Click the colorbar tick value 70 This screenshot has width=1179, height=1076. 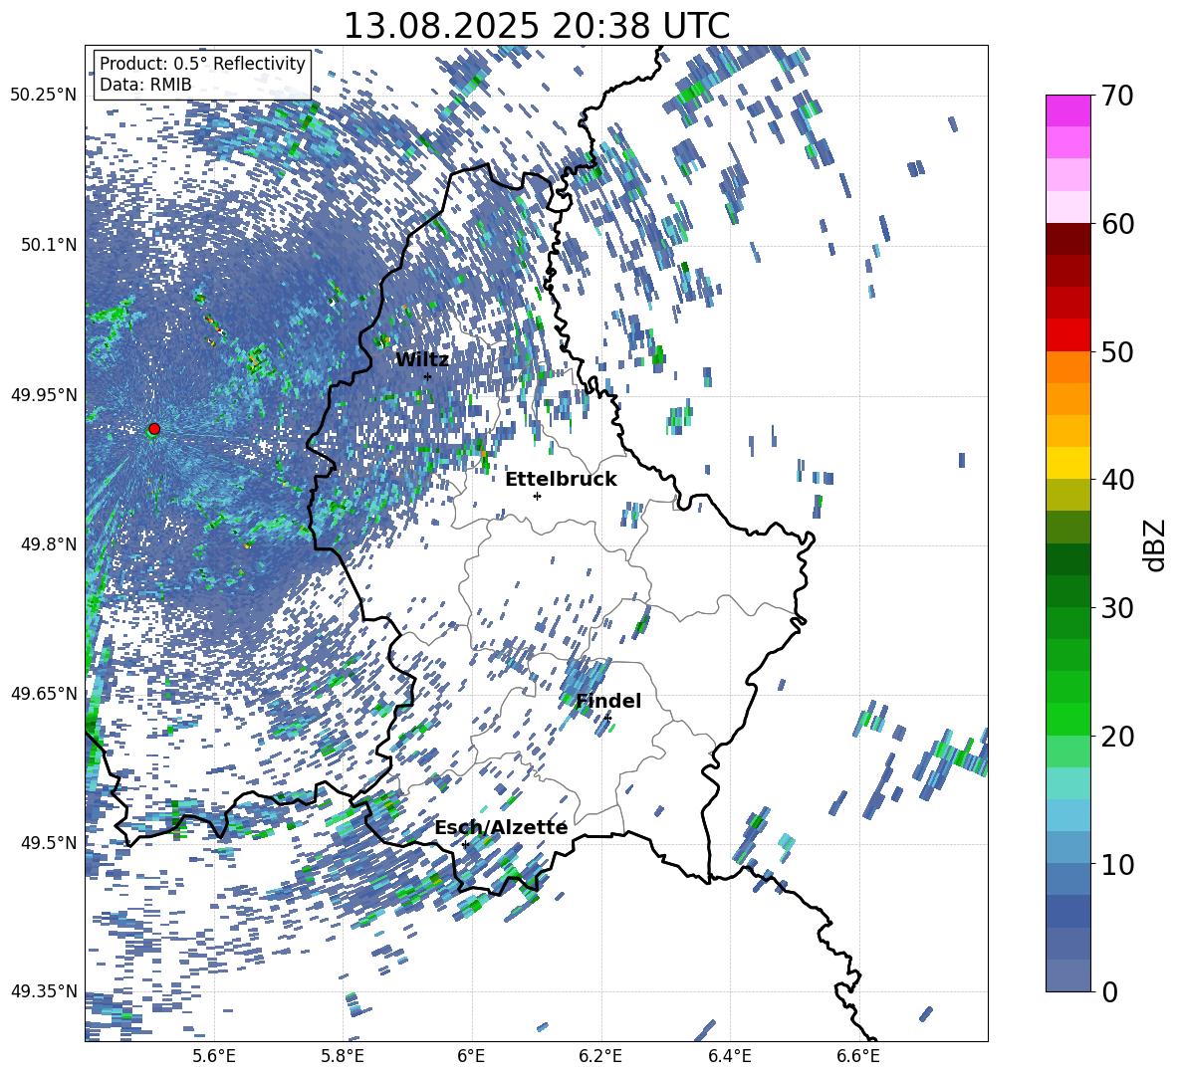tap(1117, 96)
